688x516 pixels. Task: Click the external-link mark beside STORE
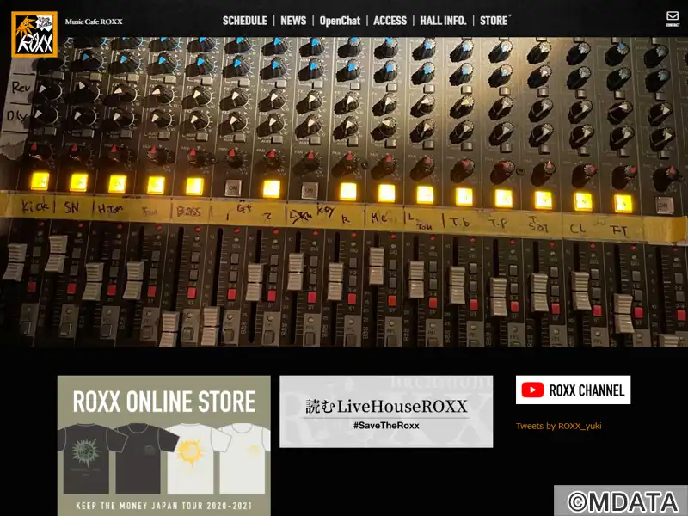(510, 15)
